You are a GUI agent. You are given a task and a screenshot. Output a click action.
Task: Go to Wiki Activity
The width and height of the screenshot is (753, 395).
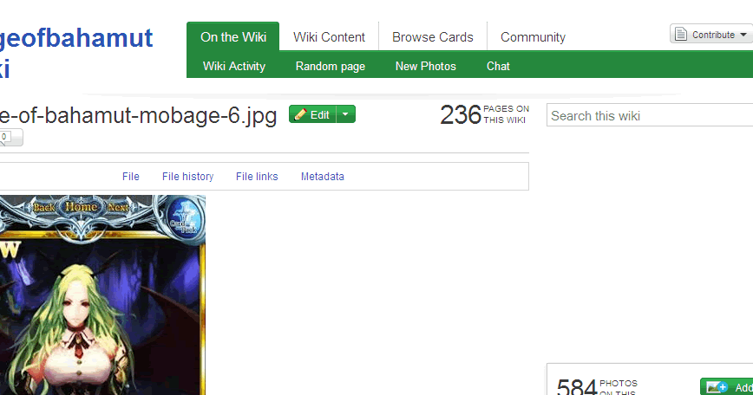234,66
